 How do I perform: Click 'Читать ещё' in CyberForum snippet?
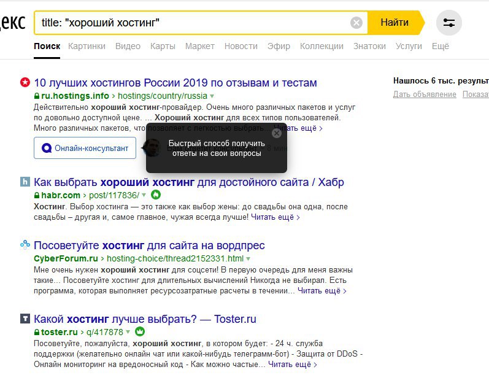coord(322,291)
